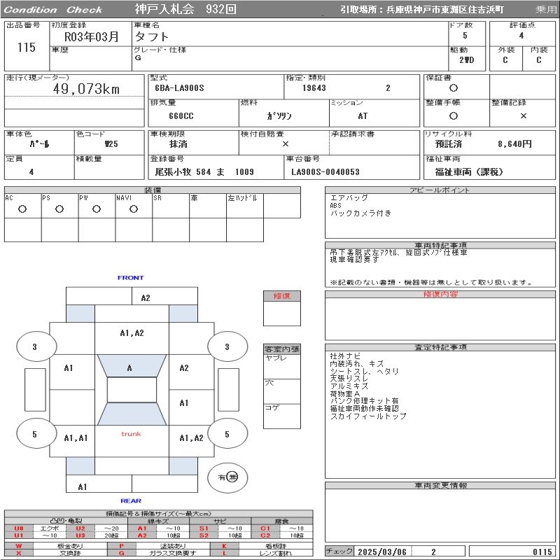Click the NAVI equipment circle mark
The height and width of the screenshot is (560, 560).
(x=134, y=209)
